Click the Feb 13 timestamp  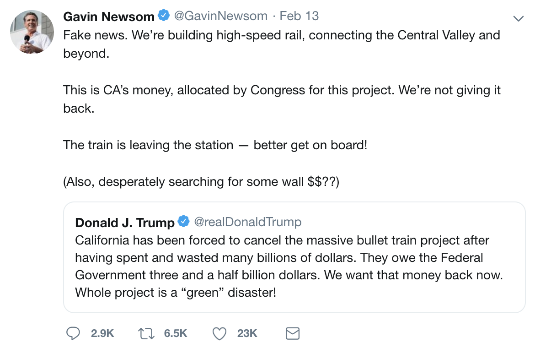299,16
